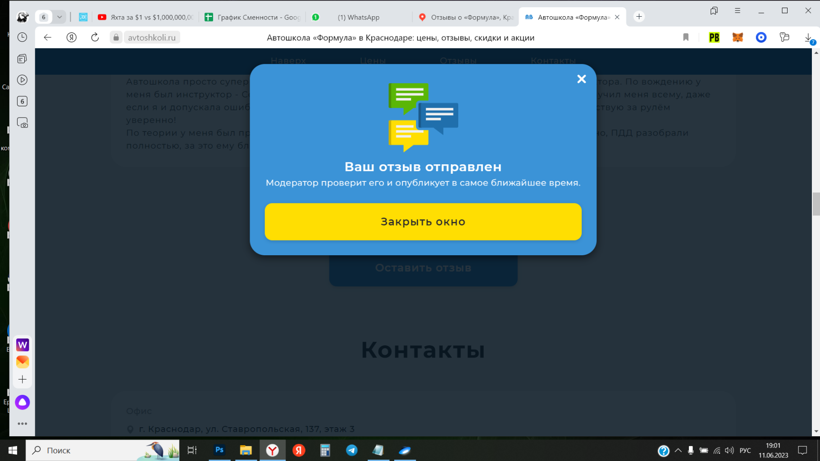Switch to the WhatsApp tab
This screenshot has width=820, height=461.
358,17
